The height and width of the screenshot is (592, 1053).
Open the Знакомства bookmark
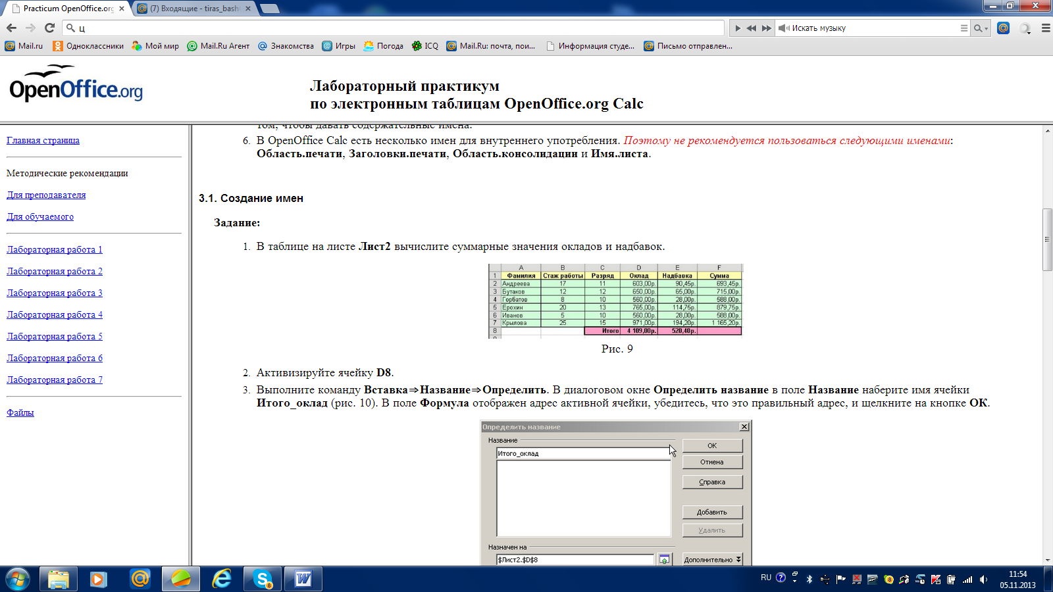(286, 46)
